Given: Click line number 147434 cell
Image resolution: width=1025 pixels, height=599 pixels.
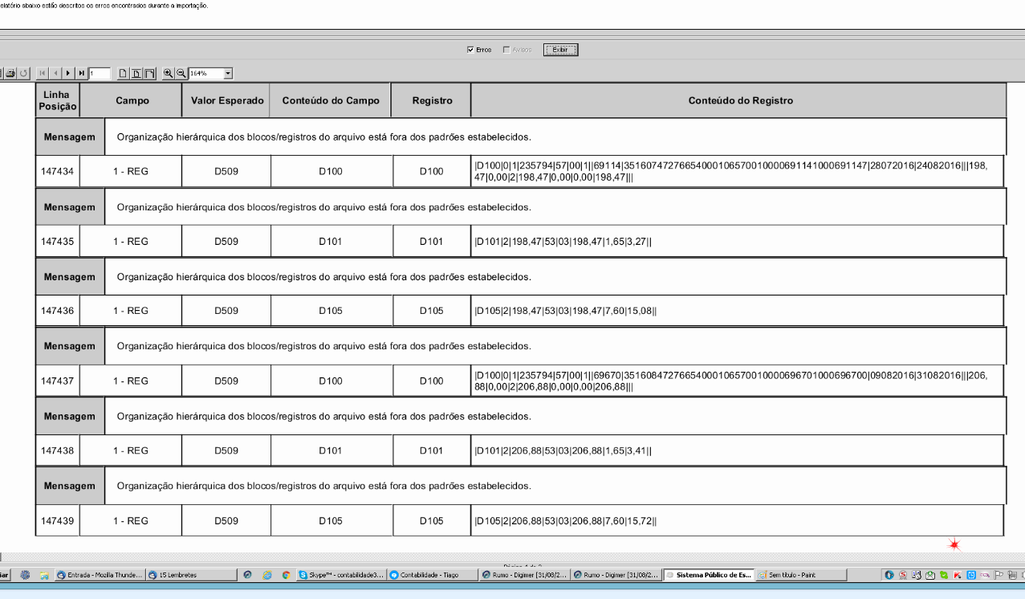Looking at the screenshot, I should click(x=58, y=171).
